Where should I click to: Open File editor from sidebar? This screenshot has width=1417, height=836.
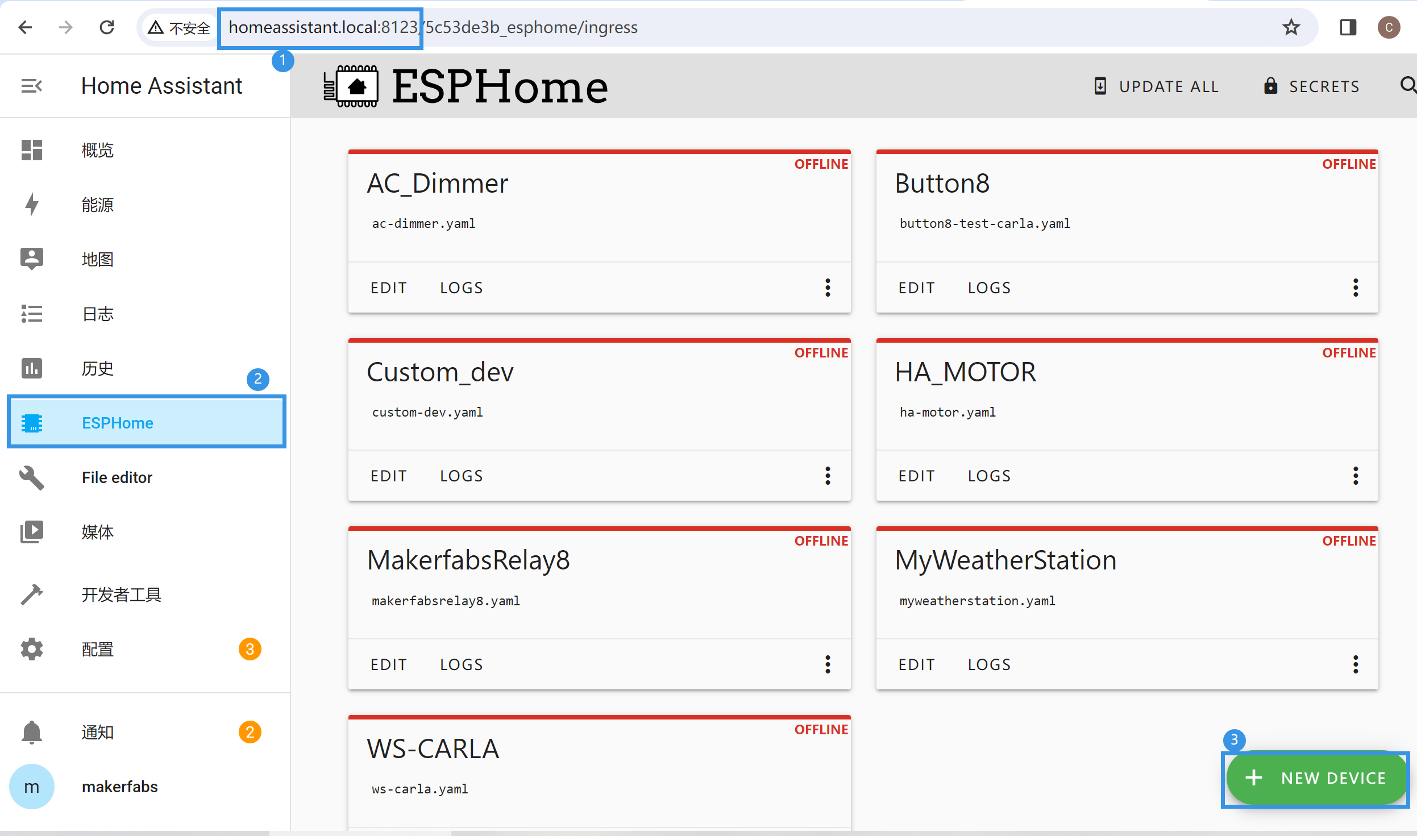click(x=145, y=477)
